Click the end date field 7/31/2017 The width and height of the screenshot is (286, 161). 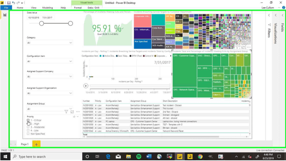pos(47,18)
